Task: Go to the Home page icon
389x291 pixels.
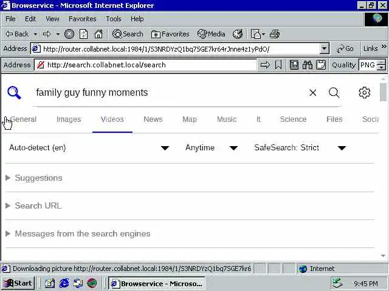Action: click(x=98, y=34)
